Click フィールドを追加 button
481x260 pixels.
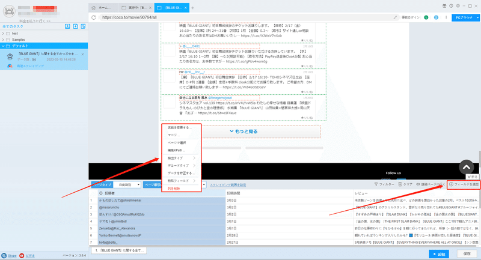464,184
